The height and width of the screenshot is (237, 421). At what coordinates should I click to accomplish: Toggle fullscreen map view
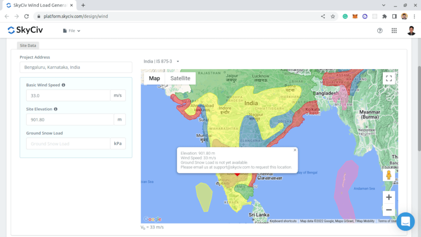[x=389, y=78]
